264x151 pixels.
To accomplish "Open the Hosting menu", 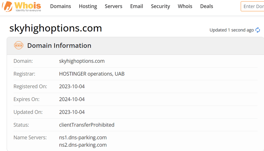I will pos(88,6).
